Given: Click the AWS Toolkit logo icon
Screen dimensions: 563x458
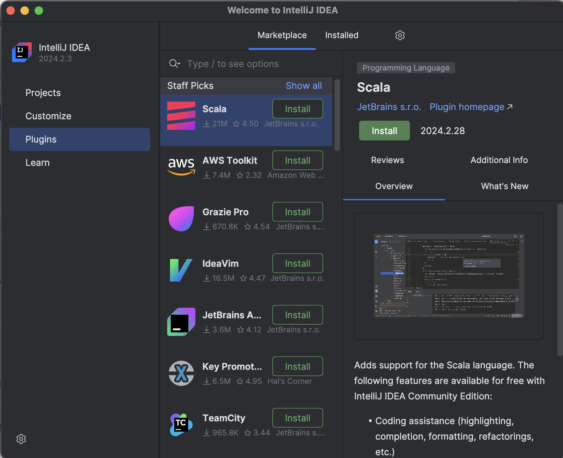Looking at the screenshot, I should 181,167.
